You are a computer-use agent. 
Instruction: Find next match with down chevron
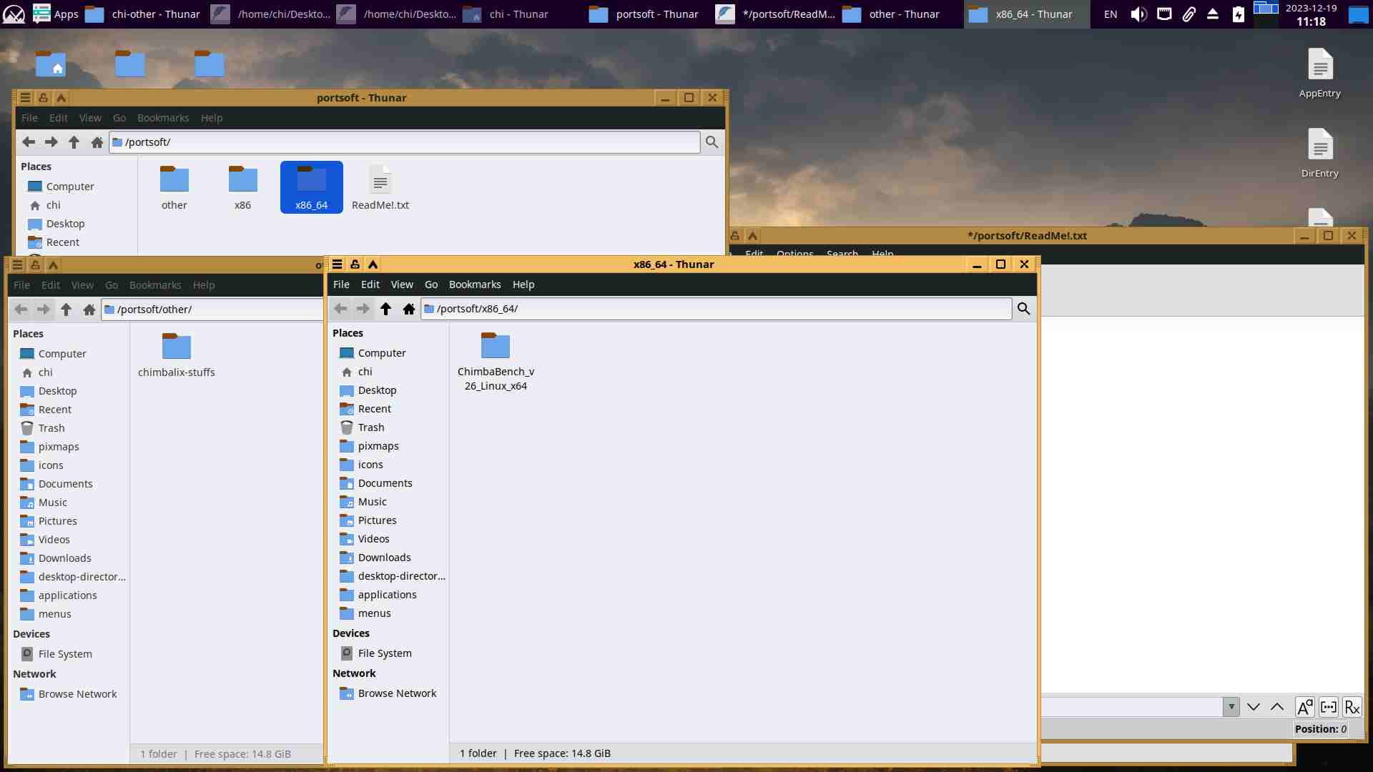(x=1254, y=707)
